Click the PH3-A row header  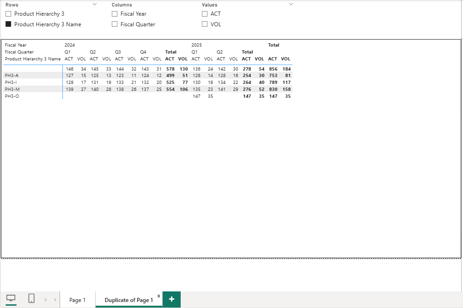coord(12,76)
